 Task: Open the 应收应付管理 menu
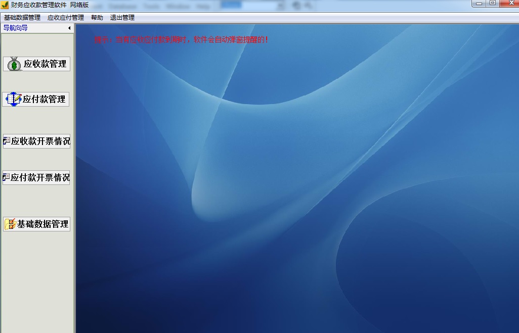pos(66,18)
